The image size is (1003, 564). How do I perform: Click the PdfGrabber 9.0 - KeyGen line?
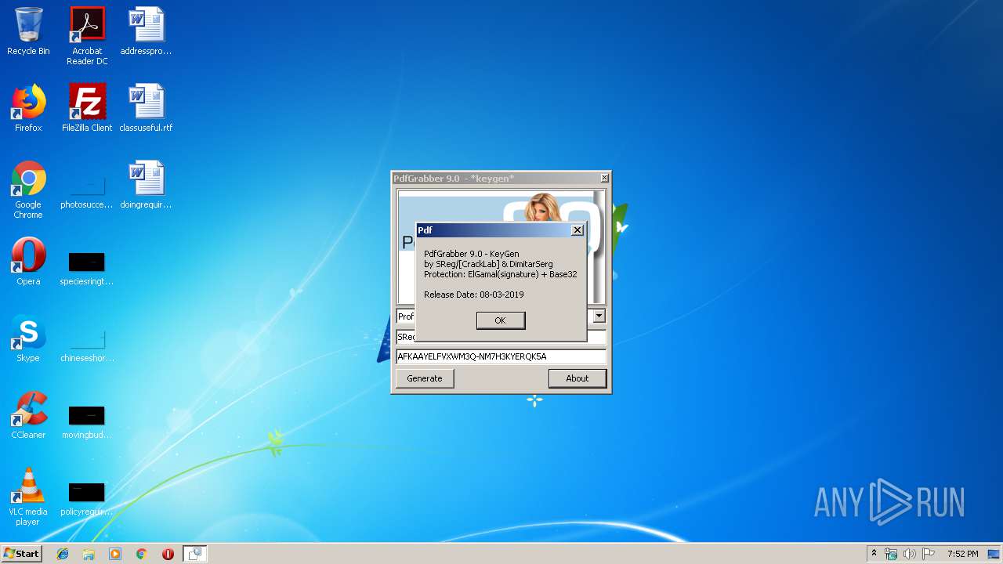[472, 254]
